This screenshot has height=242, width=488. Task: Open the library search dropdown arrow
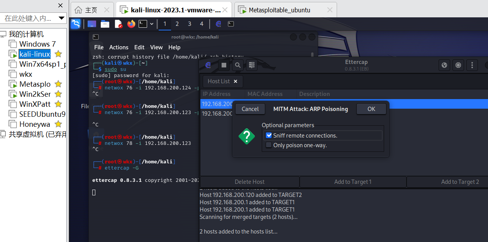pyautogui.click(x=62, y=18)
